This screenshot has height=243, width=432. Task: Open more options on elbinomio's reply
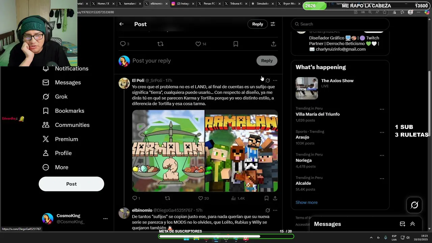click(x=275, y=210)
